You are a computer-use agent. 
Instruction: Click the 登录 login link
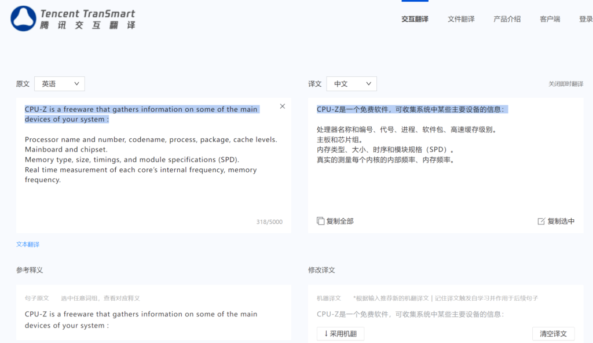585,19
